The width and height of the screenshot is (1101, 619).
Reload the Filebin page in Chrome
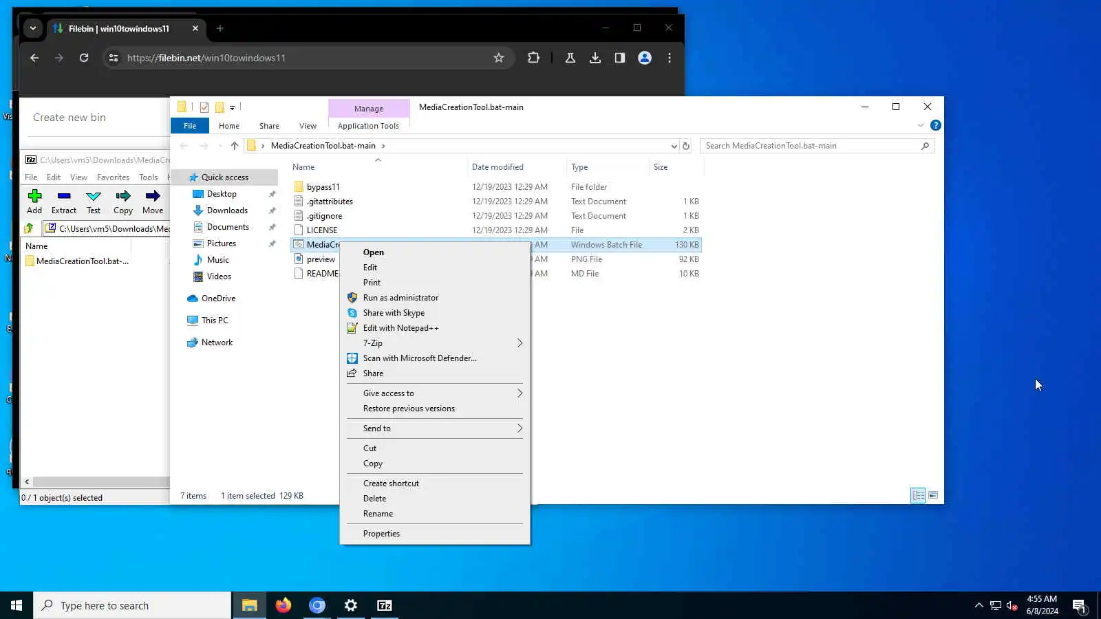[x=84, y=58]
